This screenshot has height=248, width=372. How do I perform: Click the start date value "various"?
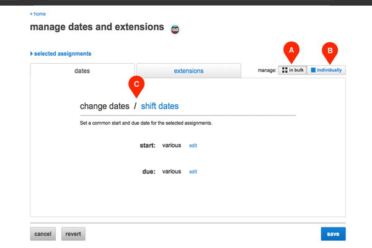click(171, 146)
